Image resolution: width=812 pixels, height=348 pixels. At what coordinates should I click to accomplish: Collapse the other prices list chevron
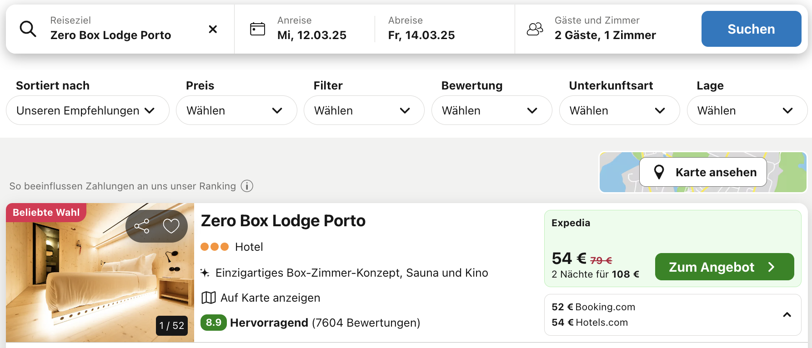(x=787, y=314)
